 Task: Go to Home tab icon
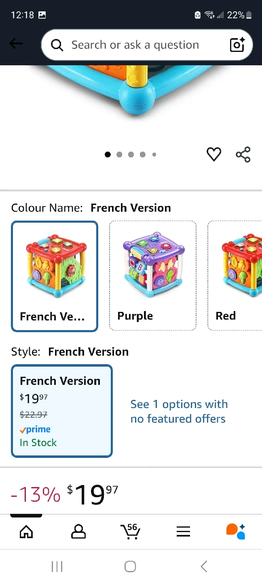26,532
